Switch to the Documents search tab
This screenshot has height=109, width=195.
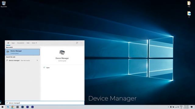21,43
